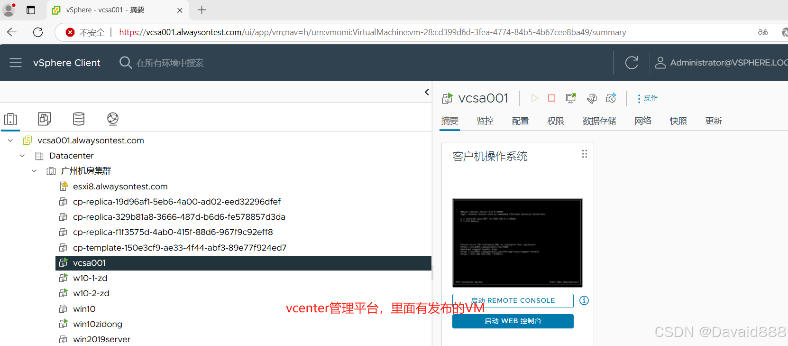The height and width of the screenshot is (346, 788).
Task: Select VM win10zidong
Action: 98,324
